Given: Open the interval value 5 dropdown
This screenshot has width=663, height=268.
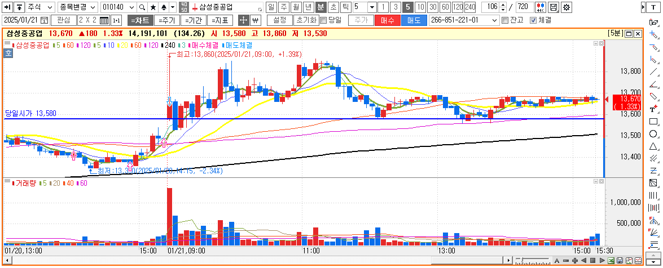Looking at the screenshot, I should click(371, 7).
